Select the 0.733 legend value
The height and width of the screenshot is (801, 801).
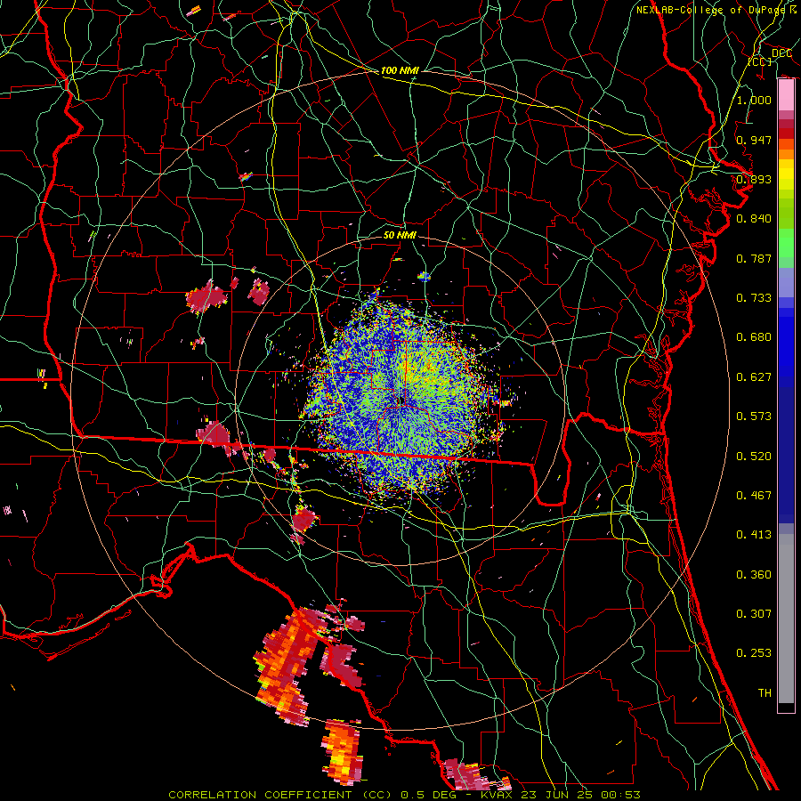[754, 298]
